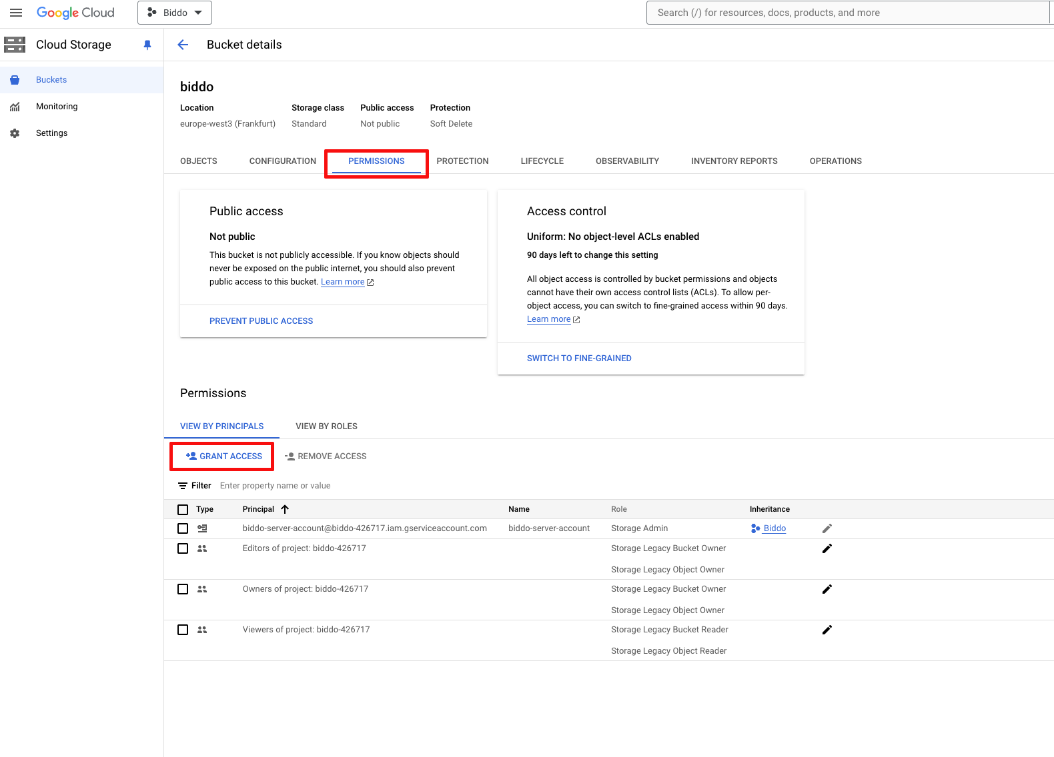Edit Owners of project permissions with pencil icon
This screenshot has height=757, width=1054.
coord(827,589)
